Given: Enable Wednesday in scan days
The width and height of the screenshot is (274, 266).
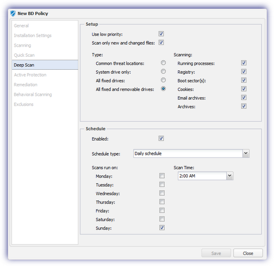Looking at the screenshot, I should coord(162,193).
